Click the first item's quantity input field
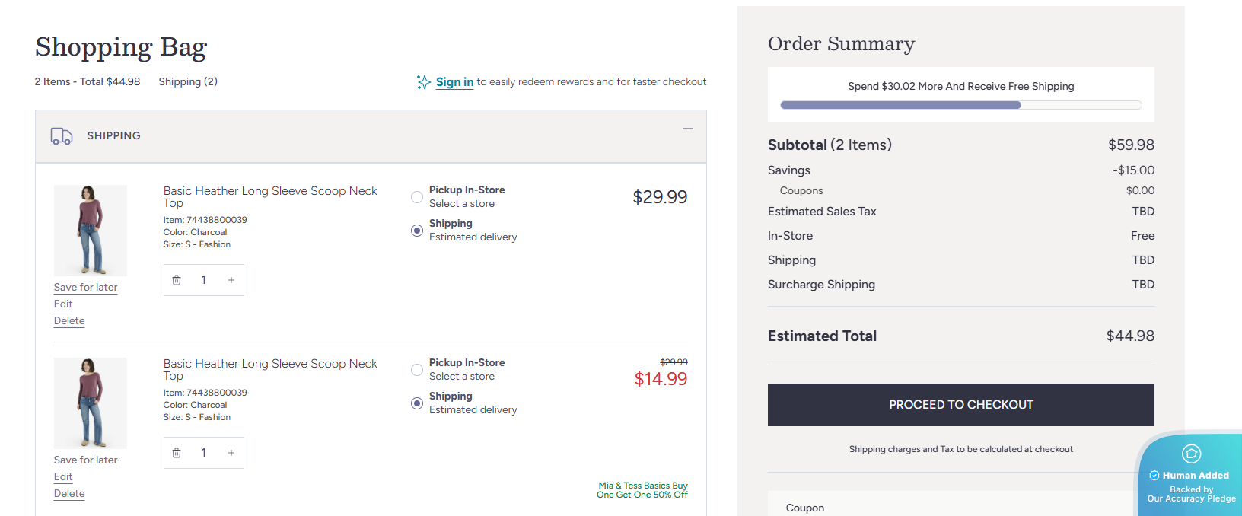The height and width of the screenshot is (516, 1242). (x=204, y=280)
